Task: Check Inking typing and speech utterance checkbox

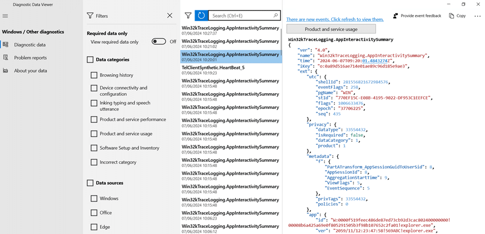Action: [x=94, y=103]
